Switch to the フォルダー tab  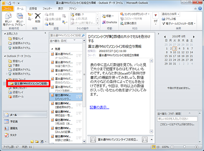click(47, 9)
